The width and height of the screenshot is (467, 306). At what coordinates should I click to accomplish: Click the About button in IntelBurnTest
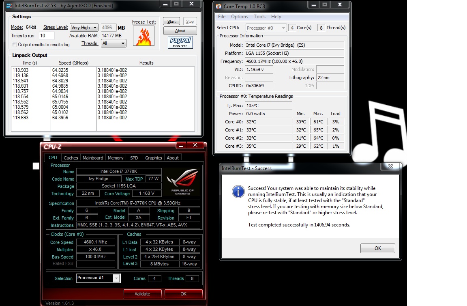180,31
